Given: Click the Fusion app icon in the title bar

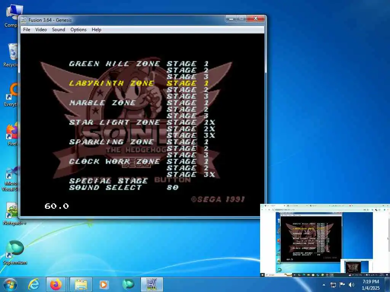Looking at the screenshot, I should (x=24, y=20).
